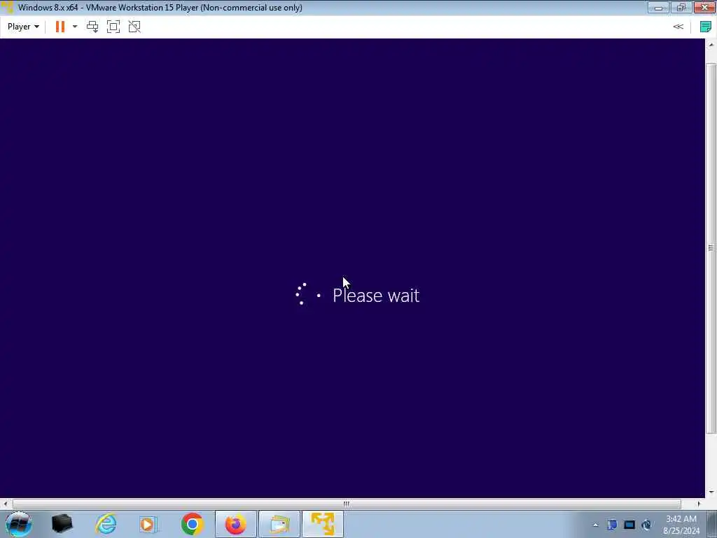Minimize the VMware Player window
Screen dimensions: 717x538
[658, 8]
